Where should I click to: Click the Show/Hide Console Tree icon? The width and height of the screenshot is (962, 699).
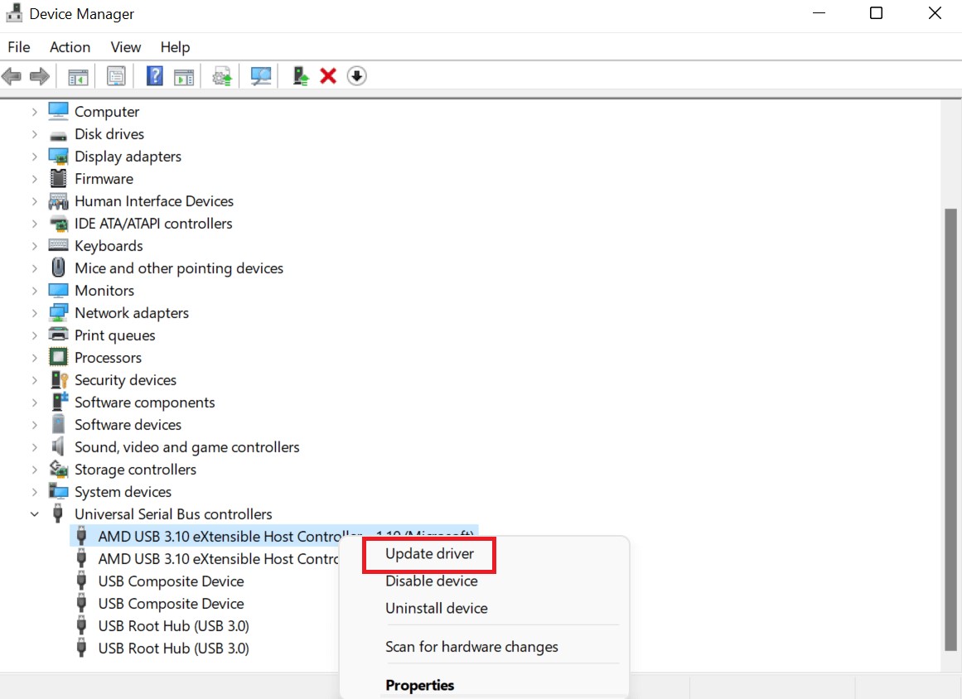(x=78, y=76)
